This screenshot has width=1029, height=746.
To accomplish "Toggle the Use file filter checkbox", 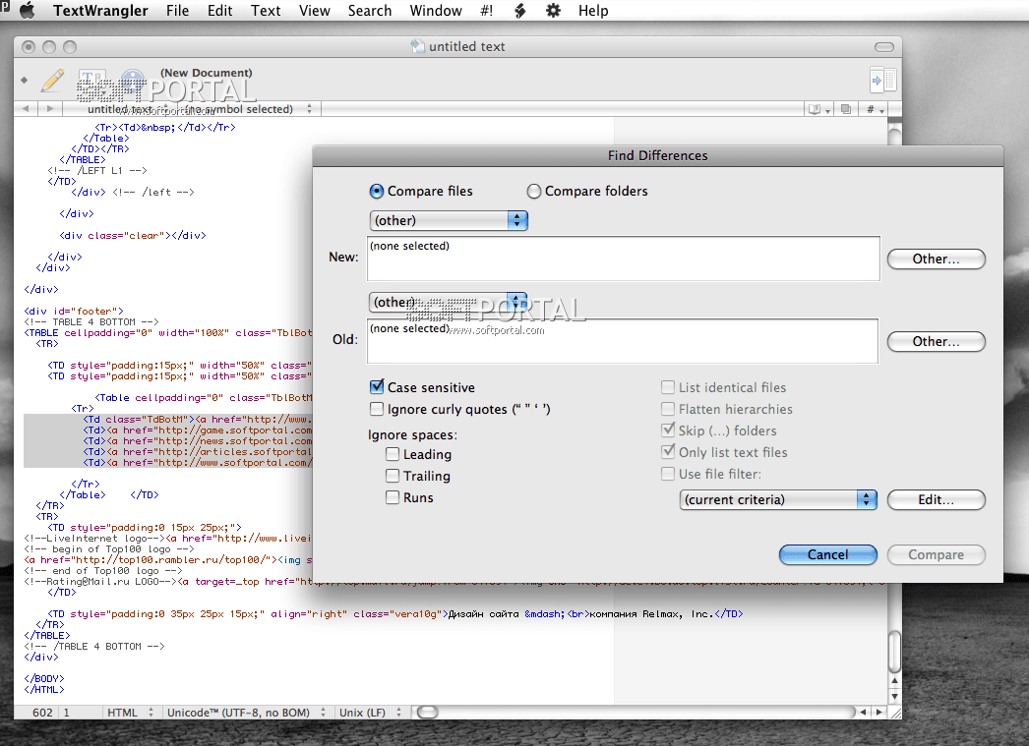I will click(x=668, y=474).
